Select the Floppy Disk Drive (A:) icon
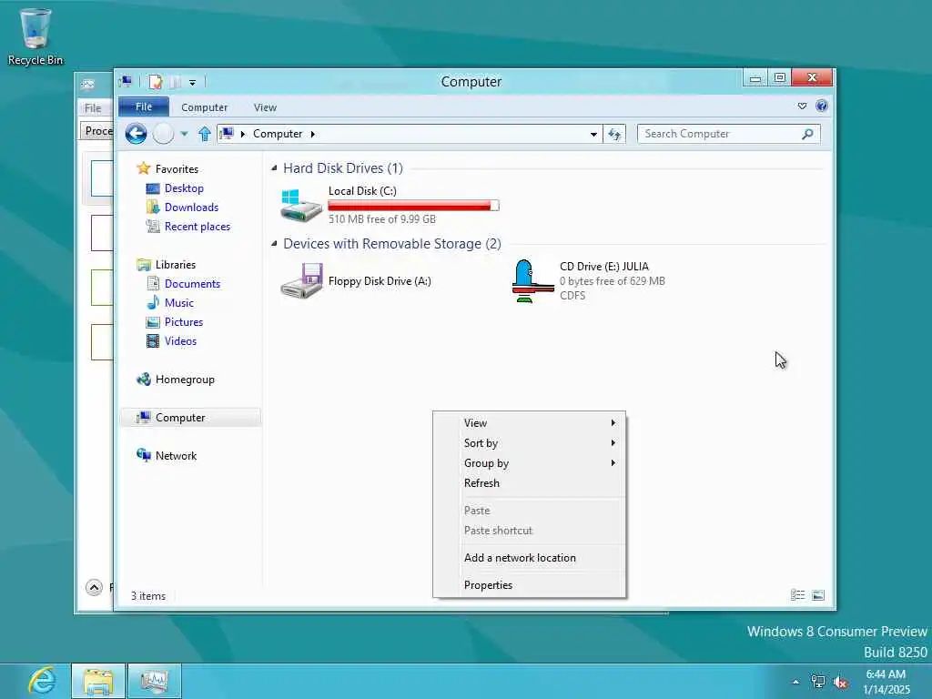Viewport: 932px width, 699px height. [301, 280]
